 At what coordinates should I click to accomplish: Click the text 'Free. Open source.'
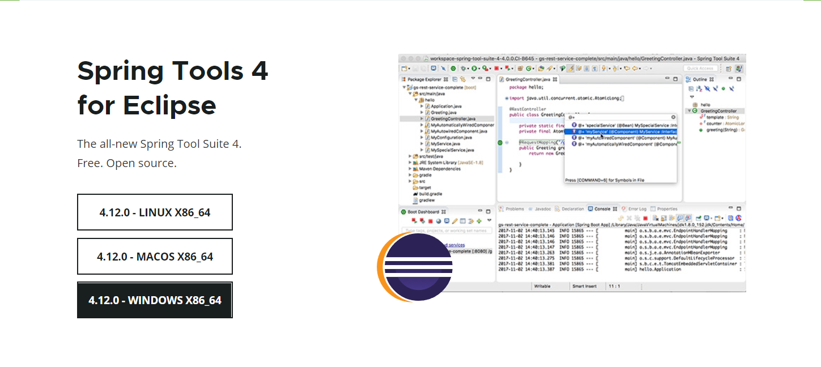[127, 163]
